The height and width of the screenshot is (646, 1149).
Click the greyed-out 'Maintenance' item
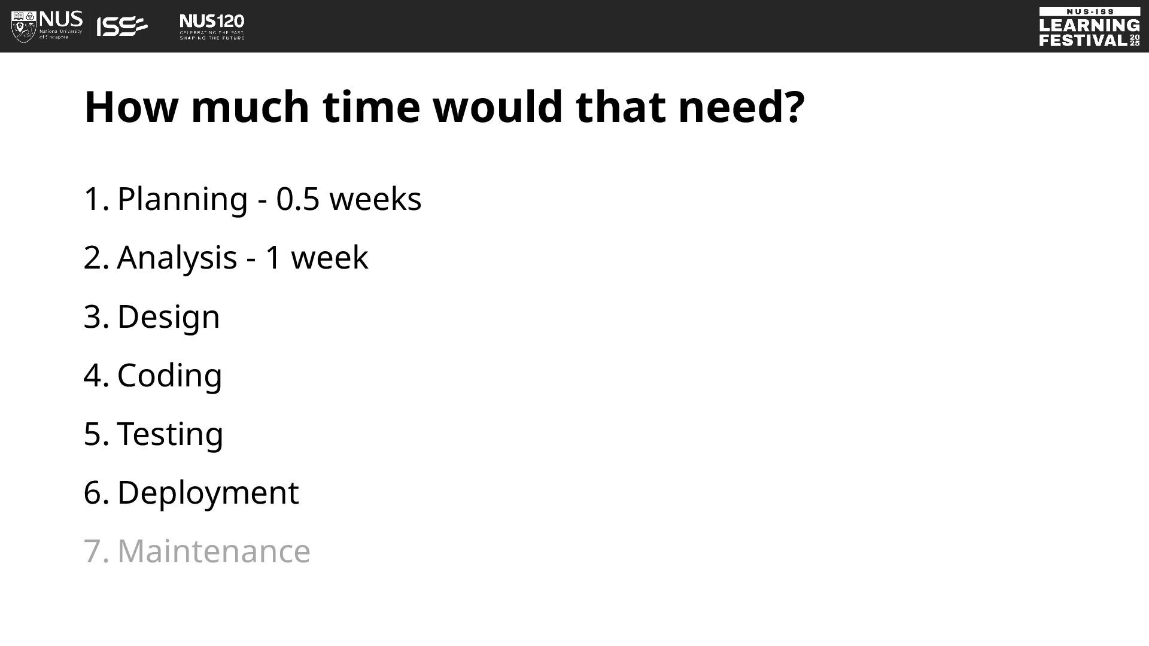pos(197,551)
